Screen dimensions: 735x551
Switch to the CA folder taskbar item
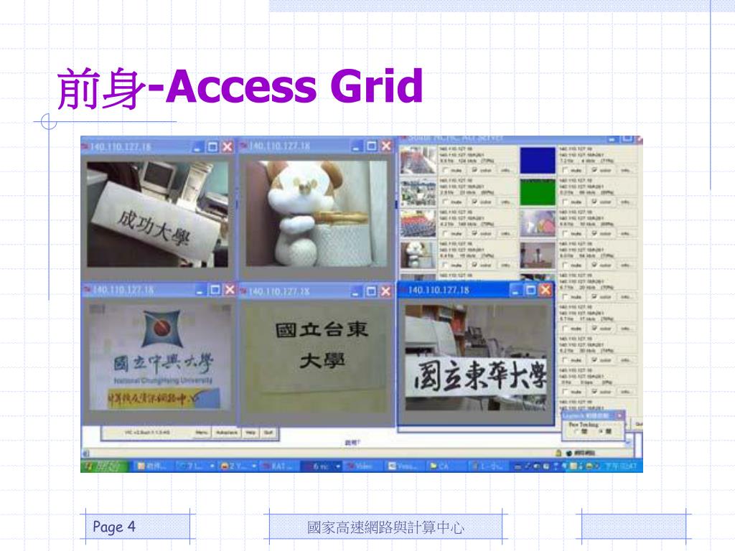447,466
